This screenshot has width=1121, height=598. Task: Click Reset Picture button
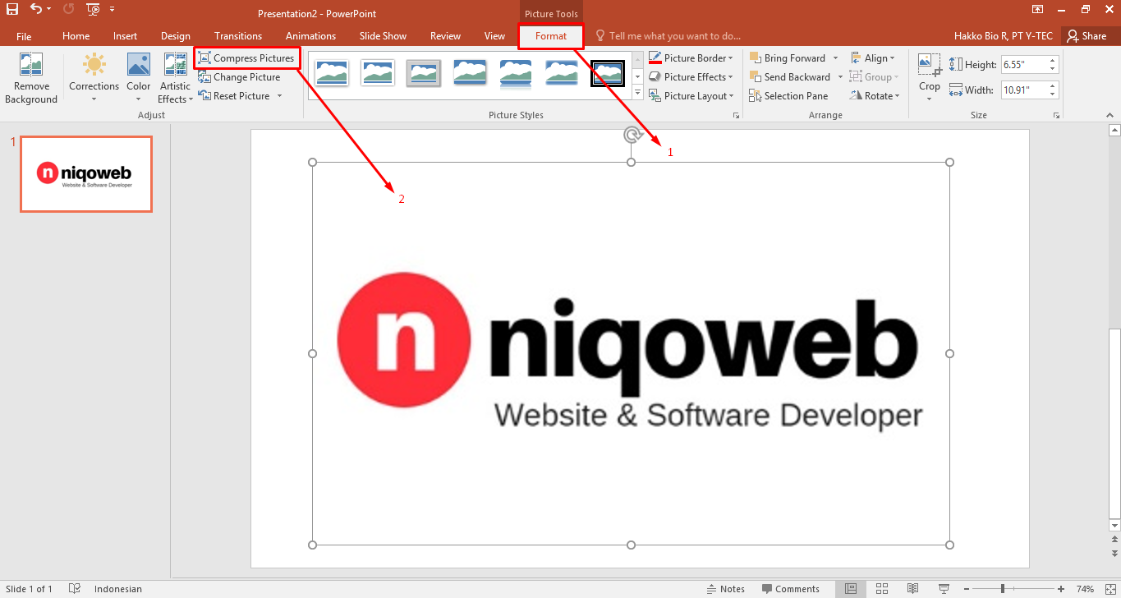click(235, 96)
